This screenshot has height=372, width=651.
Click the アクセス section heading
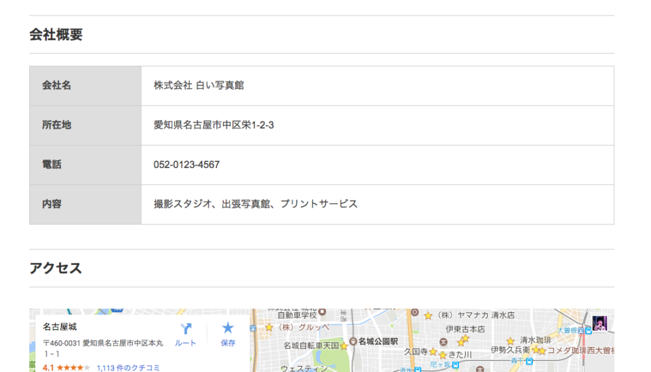point(56,268)
